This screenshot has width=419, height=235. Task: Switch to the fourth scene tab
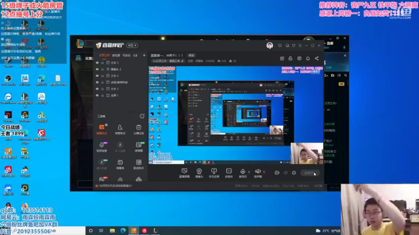(135, 55)
